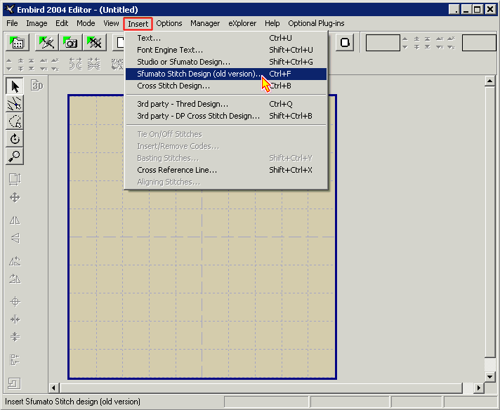
Task: Choose Cross Stitch Design... entry
Action: pos(226,86)
